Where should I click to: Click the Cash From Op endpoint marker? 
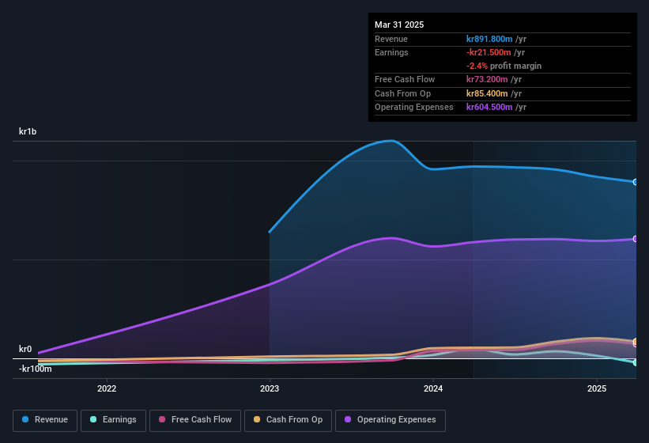(635, 341)
